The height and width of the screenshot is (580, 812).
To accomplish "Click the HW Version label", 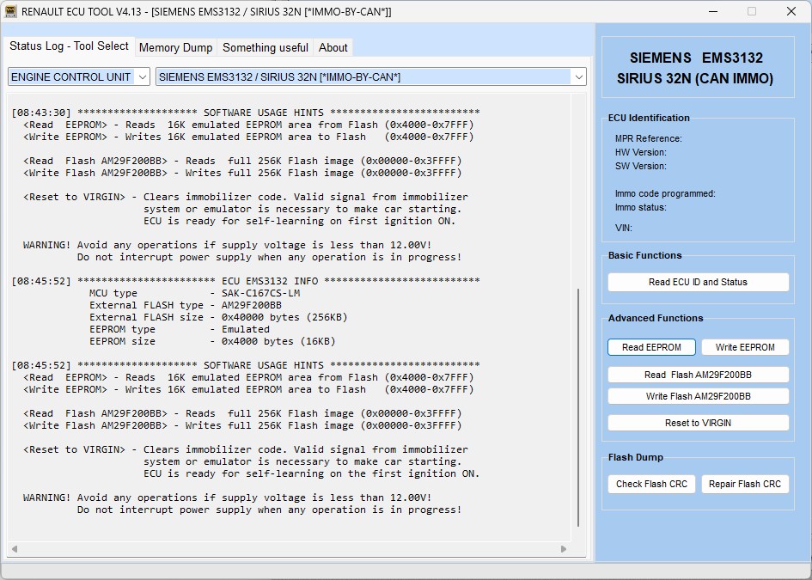I will coord(641,152).
